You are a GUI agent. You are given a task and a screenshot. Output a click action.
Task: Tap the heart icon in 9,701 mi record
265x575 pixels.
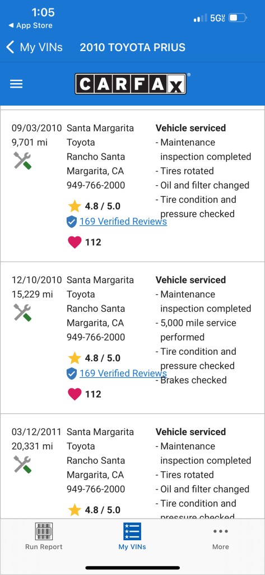75,243
